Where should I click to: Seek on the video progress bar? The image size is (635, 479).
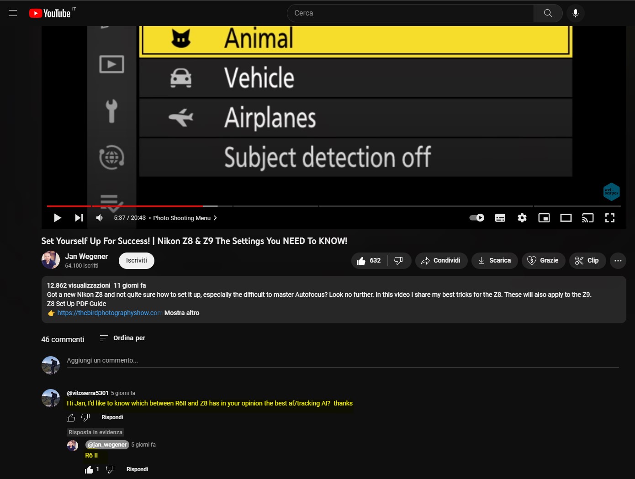pos(333,206)
